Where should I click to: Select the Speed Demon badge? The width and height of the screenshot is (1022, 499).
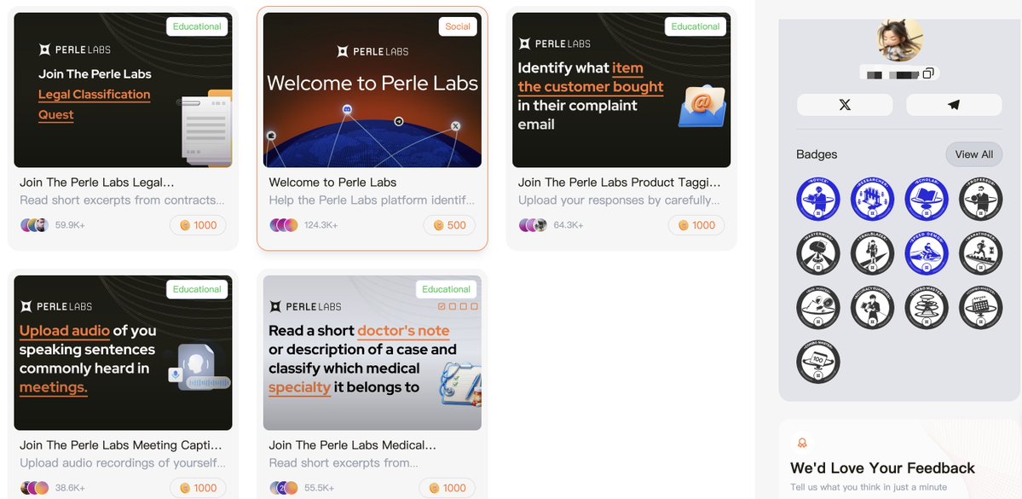click(x=927, y=253)
